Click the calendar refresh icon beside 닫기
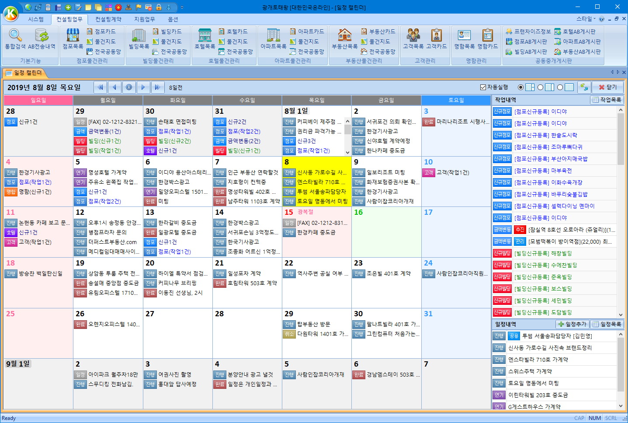Viewport: 628px width, 423px height. coord(584,87)
